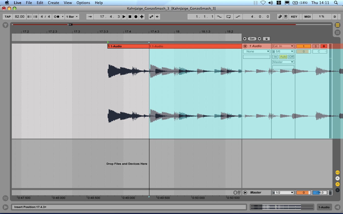Click the TAP tempo button
This screenshot has height=214, width=343.
click(x=8, y=17)
